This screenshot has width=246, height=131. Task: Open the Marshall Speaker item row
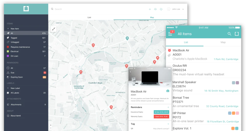coord(204,86)
